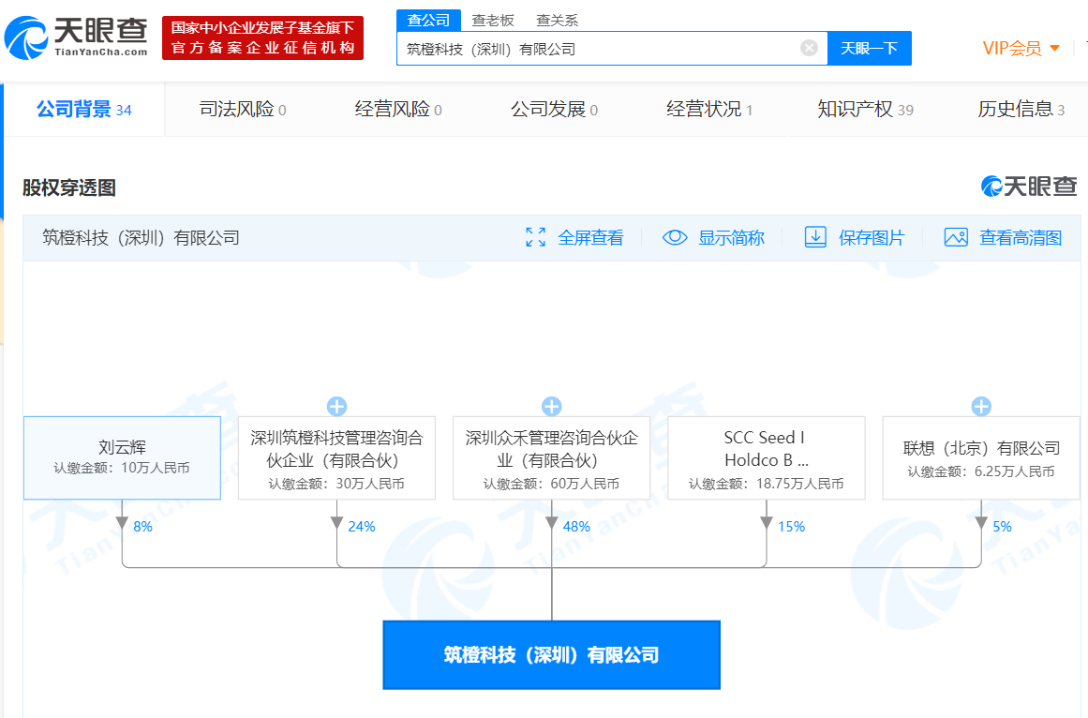Click 认缴金额：18.75万人民币 text

click(x=766, y=484)
